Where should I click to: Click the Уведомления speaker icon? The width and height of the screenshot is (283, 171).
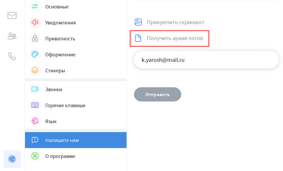pyautogui.click(x=35, y=22)
